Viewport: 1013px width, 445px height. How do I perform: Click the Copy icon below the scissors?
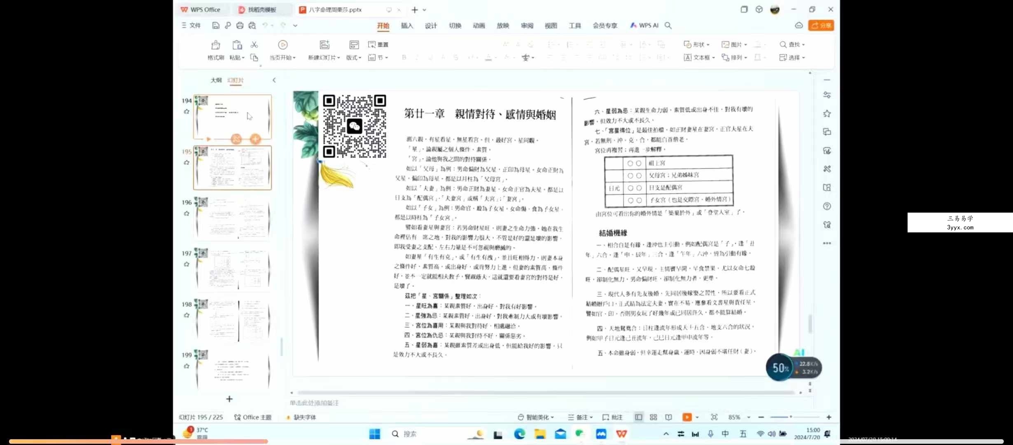254,58
